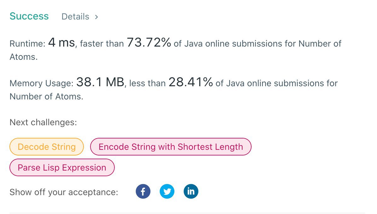Share the acceptance on Twitter

click(167, 191)
